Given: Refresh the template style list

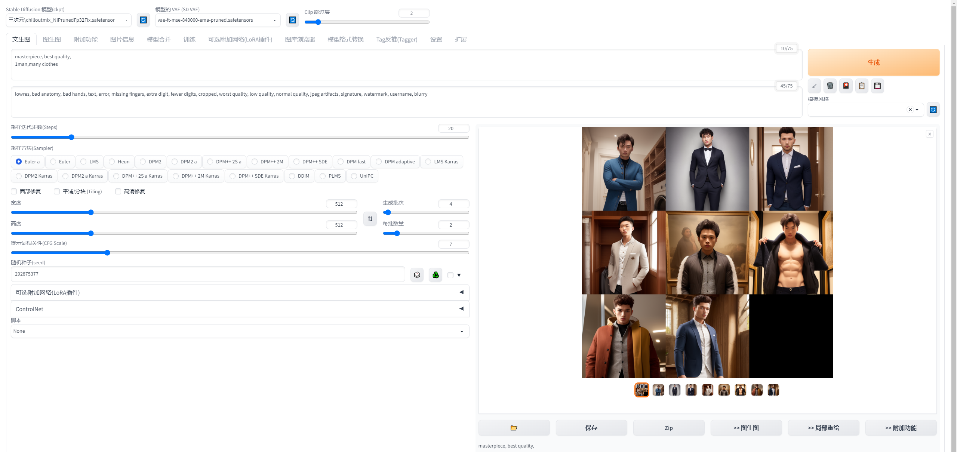Looking at the screenshot, I should coord(933,110).
